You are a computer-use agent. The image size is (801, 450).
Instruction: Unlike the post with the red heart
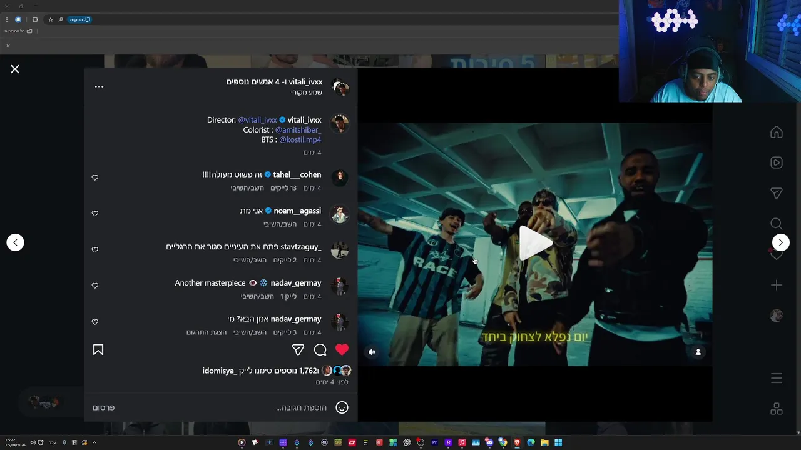342,350
